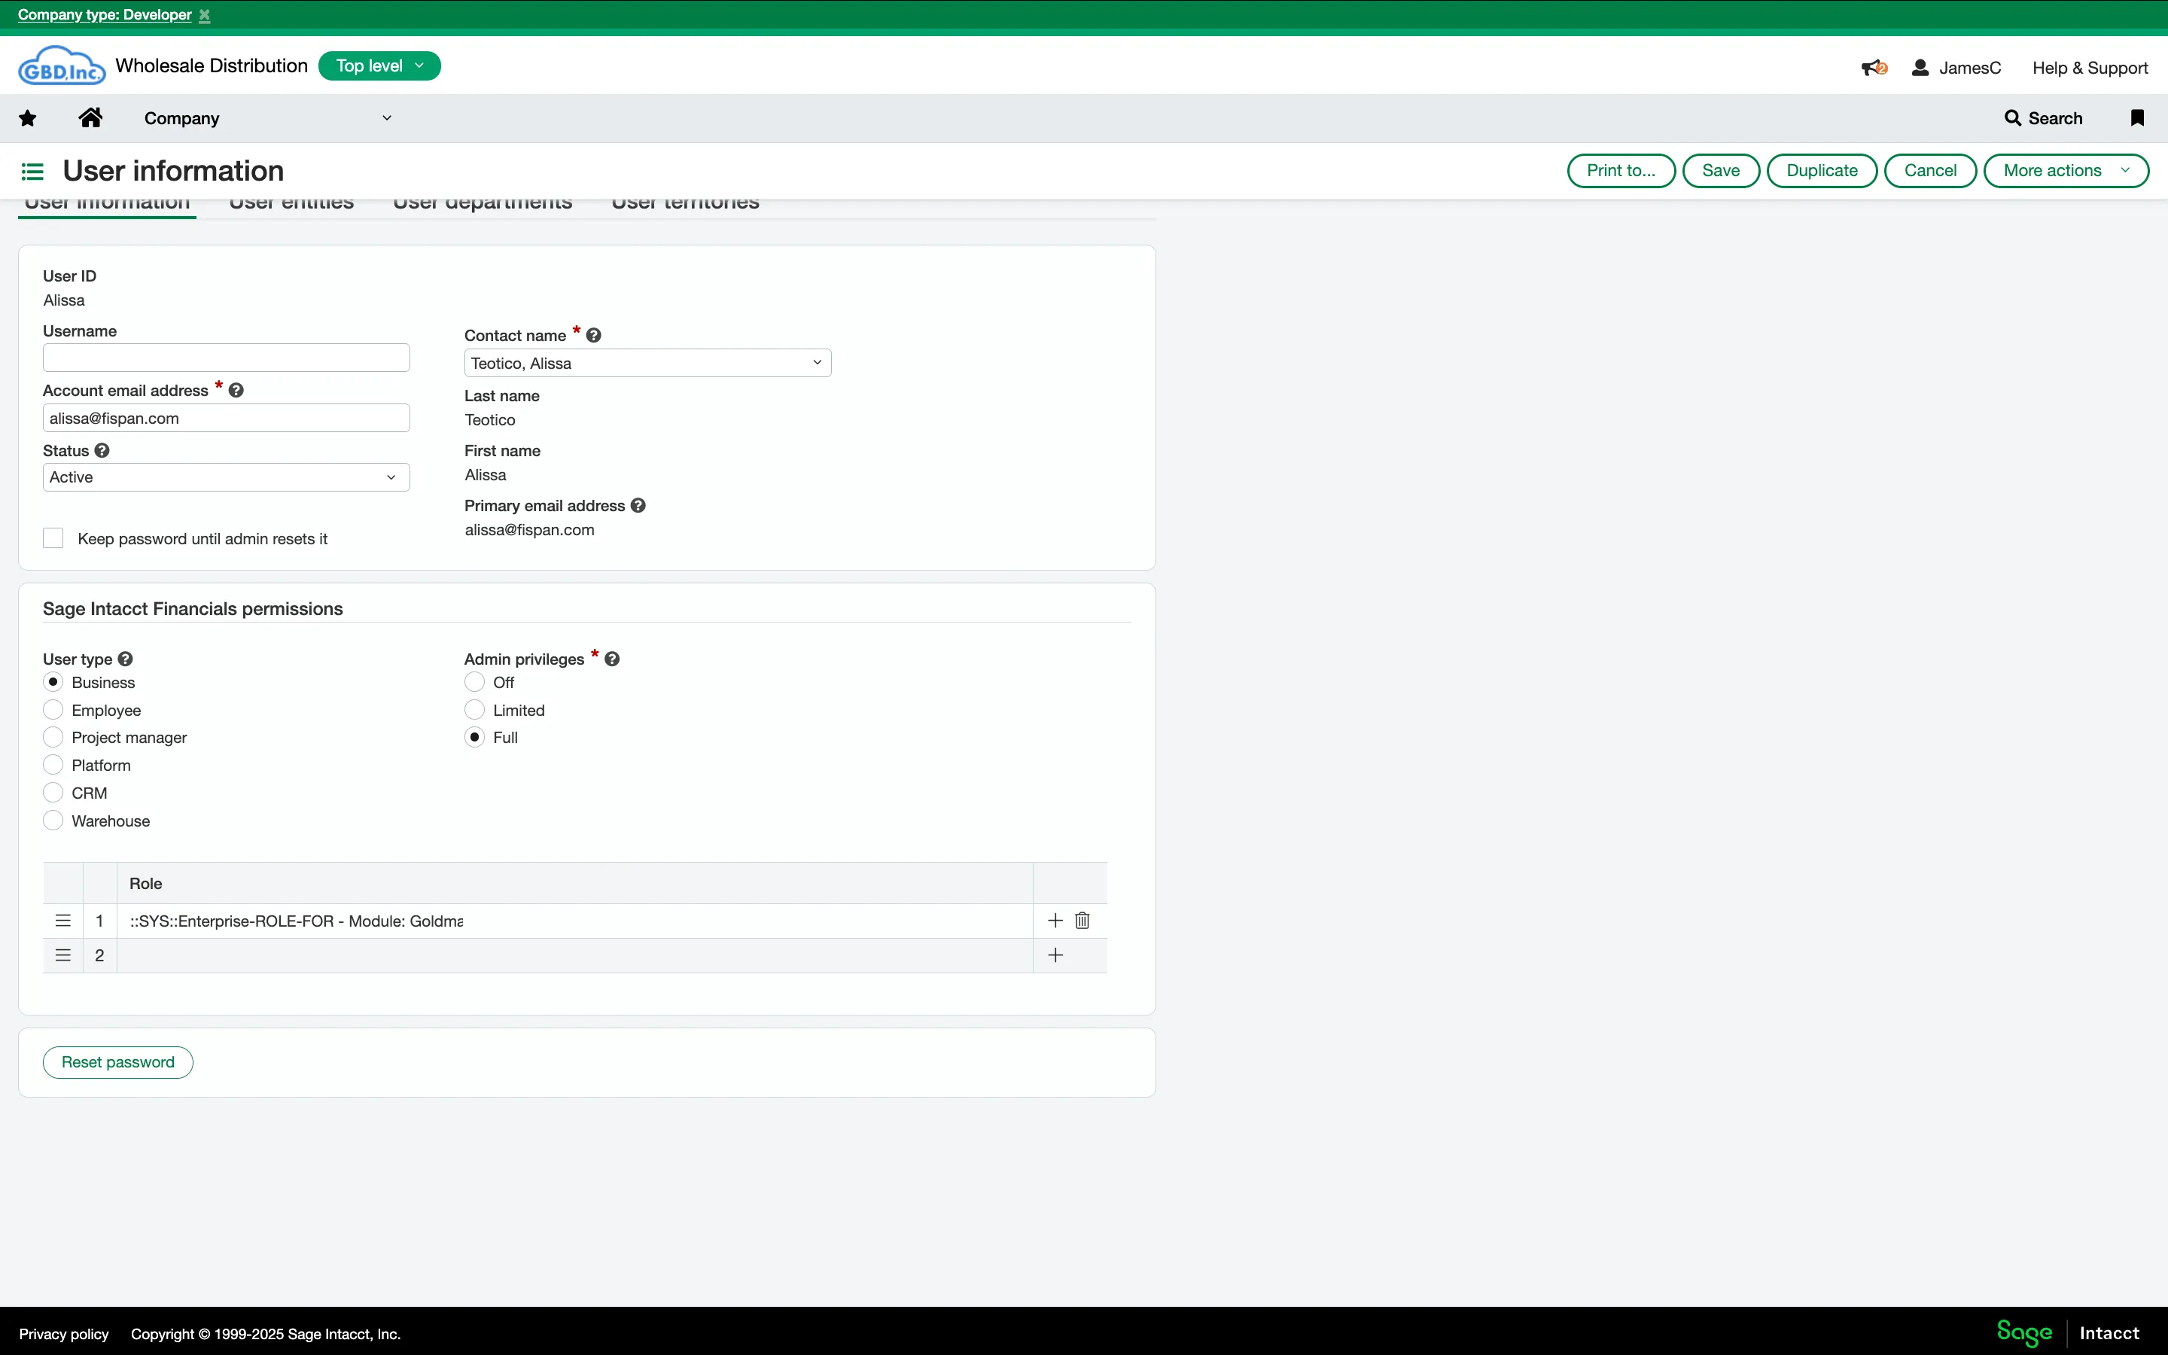Viewport: 2168px width, 1355px height.
Task: Open the Company module dropdown
Action: pyautogui.click(x=268, y=118)
